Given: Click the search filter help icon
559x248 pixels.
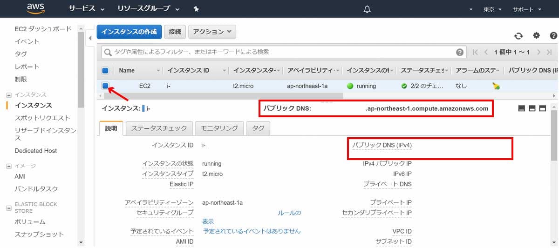Looking at the screenshot, I should (460, 52).
